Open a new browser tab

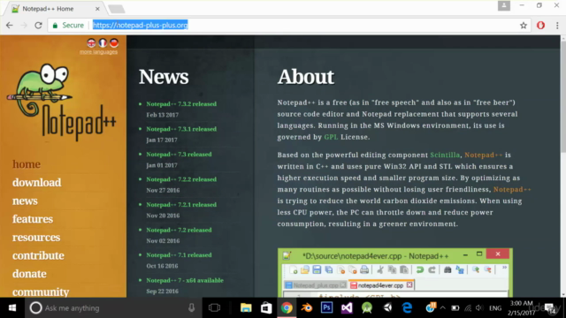[116, 9]
